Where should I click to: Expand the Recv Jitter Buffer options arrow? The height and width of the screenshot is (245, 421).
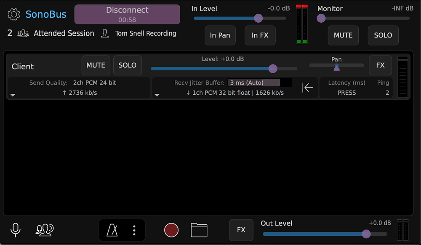click(157, 95)
